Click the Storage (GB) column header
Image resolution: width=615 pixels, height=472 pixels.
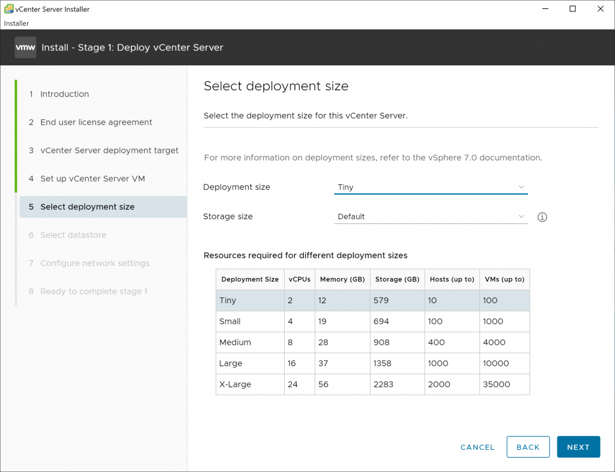point(398,279)
